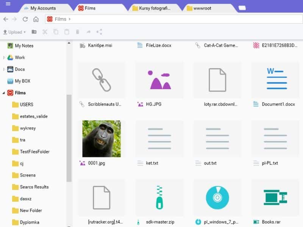Select the Калібре.msi file
This screenshot has height=227, width=303.
coord(96,45)
